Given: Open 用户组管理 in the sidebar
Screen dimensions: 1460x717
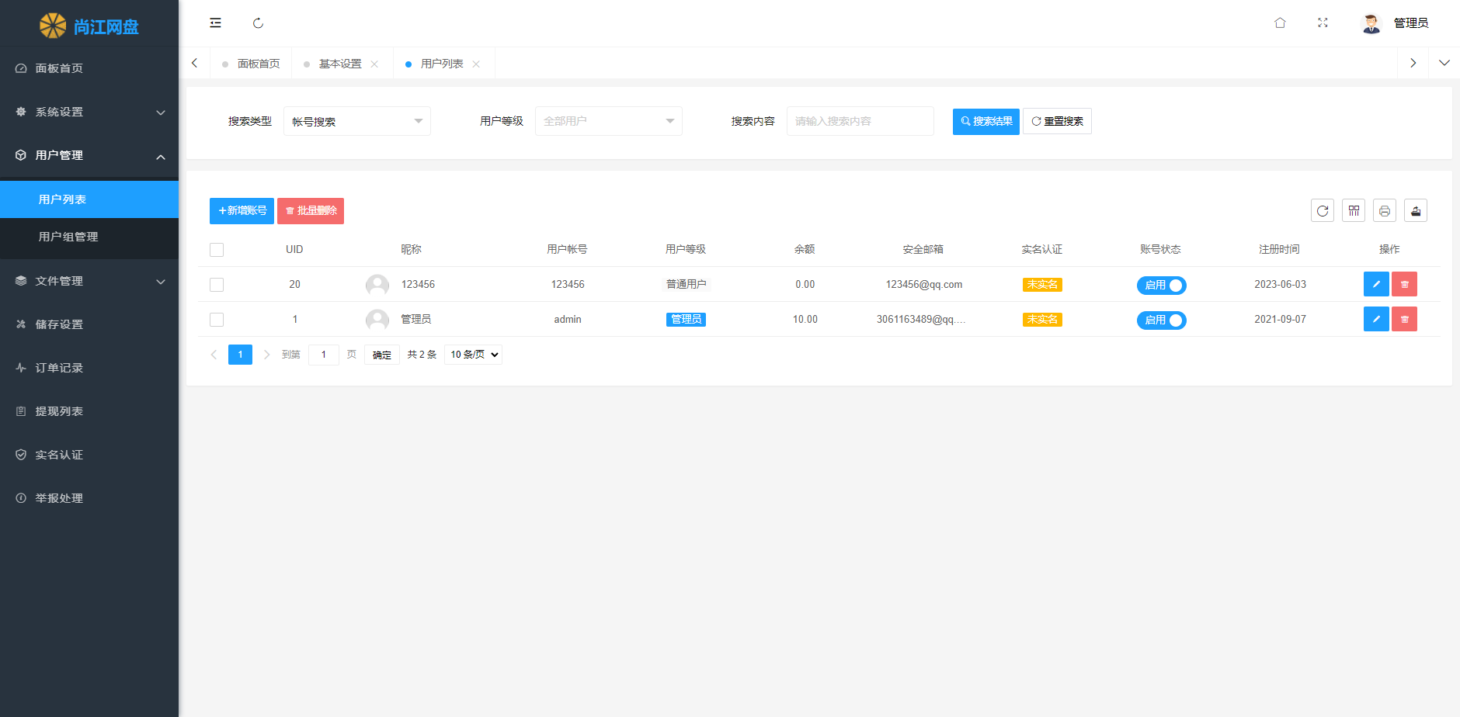Looking at the screenshot, I should [x=68, y=237].
